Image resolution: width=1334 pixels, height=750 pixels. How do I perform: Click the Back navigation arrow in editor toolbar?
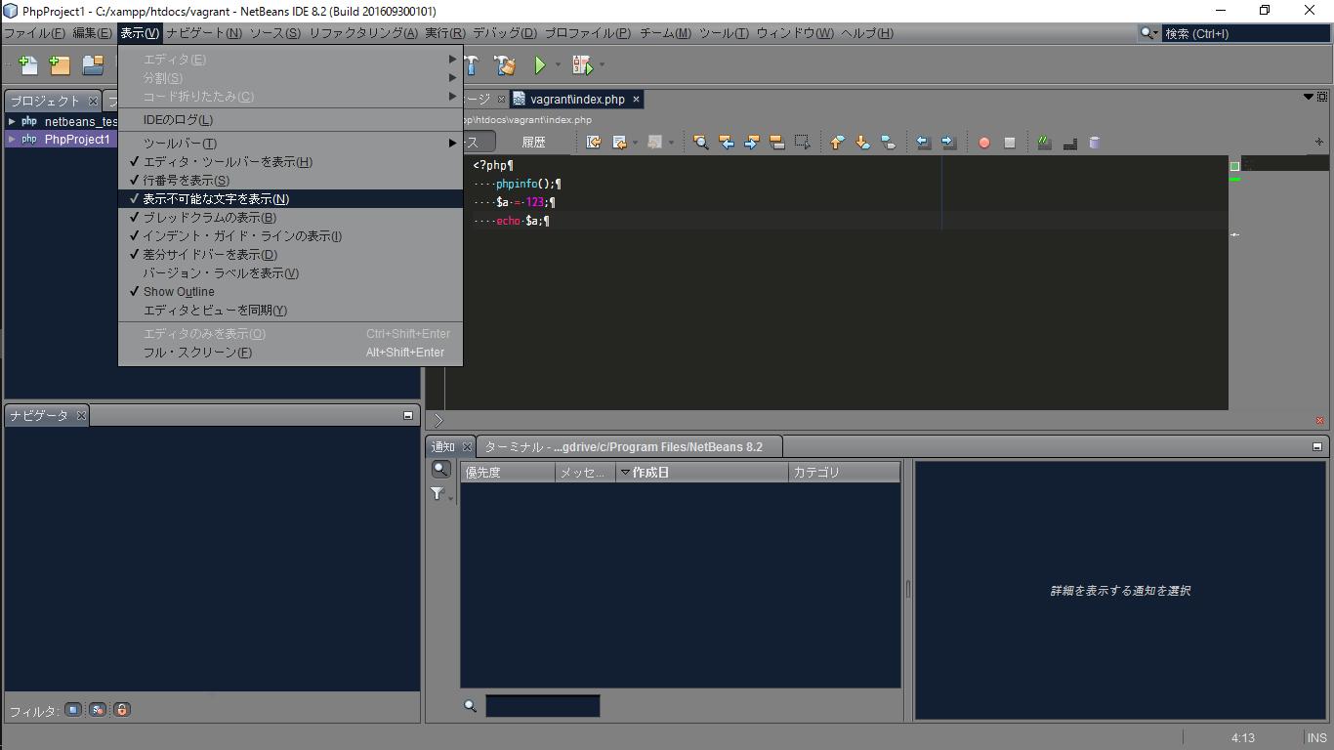924,142
